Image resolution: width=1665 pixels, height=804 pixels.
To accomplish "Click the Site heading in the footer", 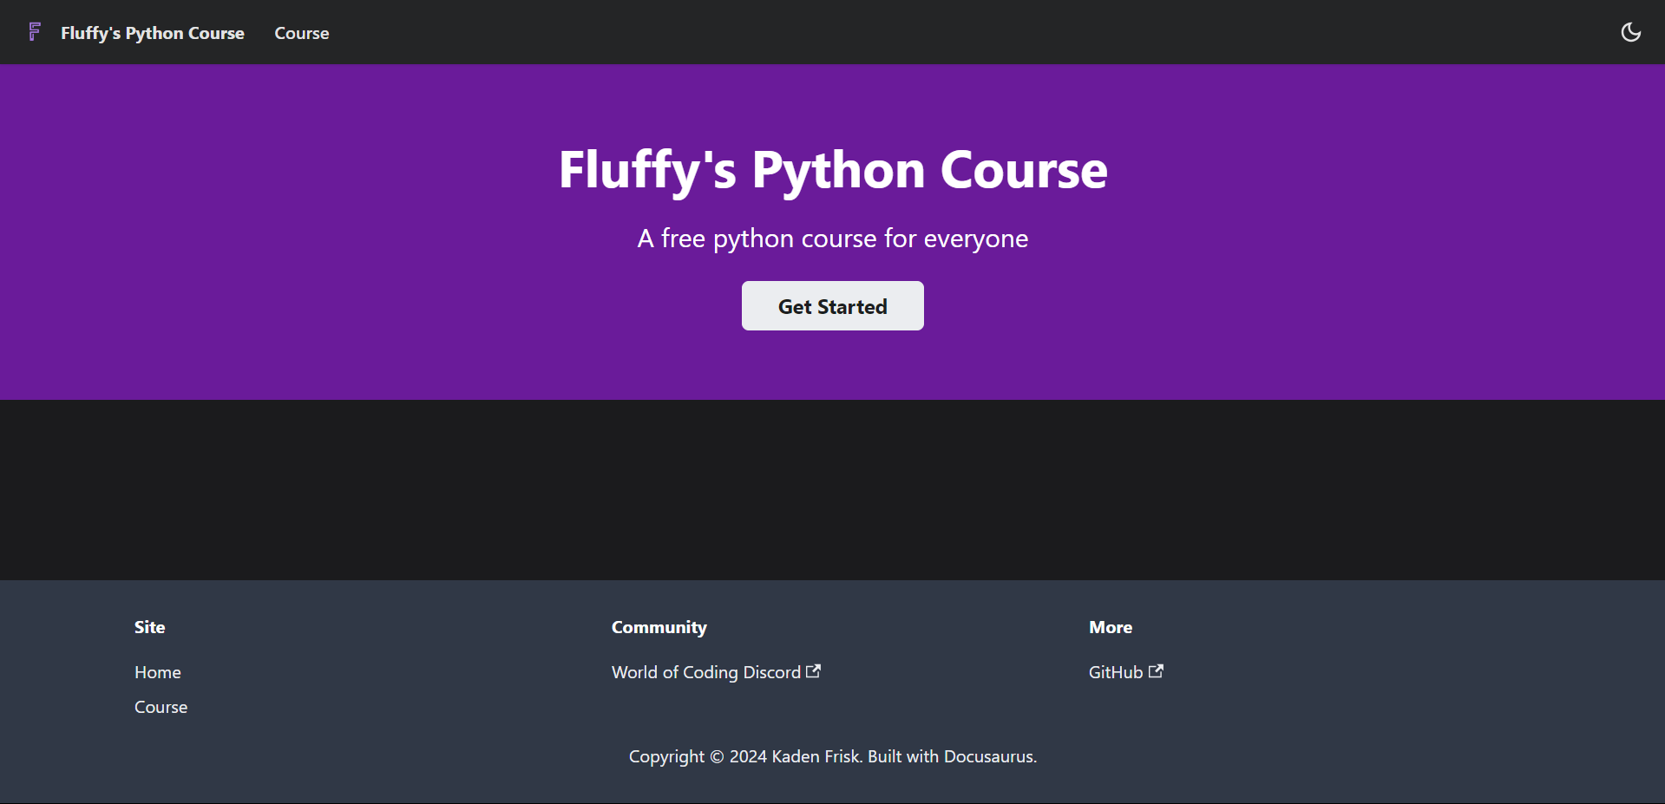I will (149, 627).
